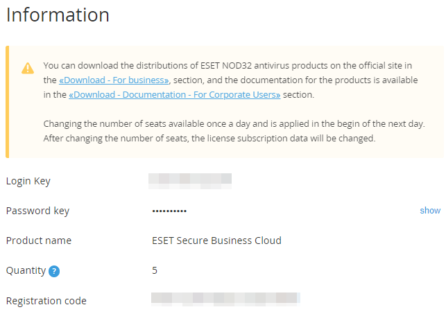Click the Registration code label

click(x=46, y=301)
